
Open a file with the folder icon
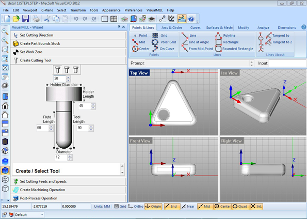coord(16,19)
